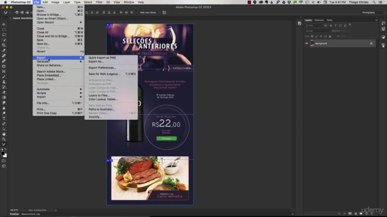
Task: Filter layers by shape layers
Action: (340, 25)
